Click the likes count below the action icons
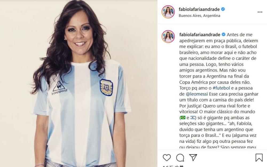This screenshot has height=167, width=267. point(173,166)
